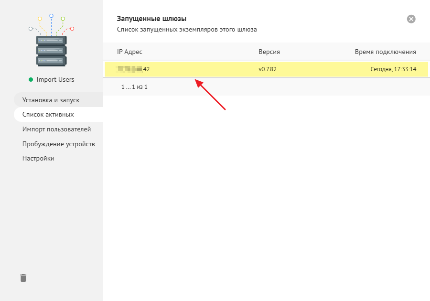Close the panel with the X button

coord(411,19)
